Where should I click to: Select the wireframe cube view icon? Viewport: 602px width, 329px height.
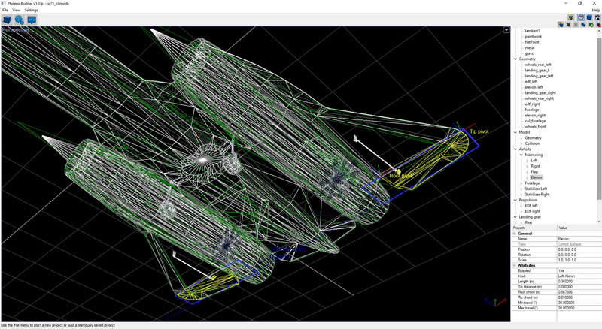[x=581, y=17]
